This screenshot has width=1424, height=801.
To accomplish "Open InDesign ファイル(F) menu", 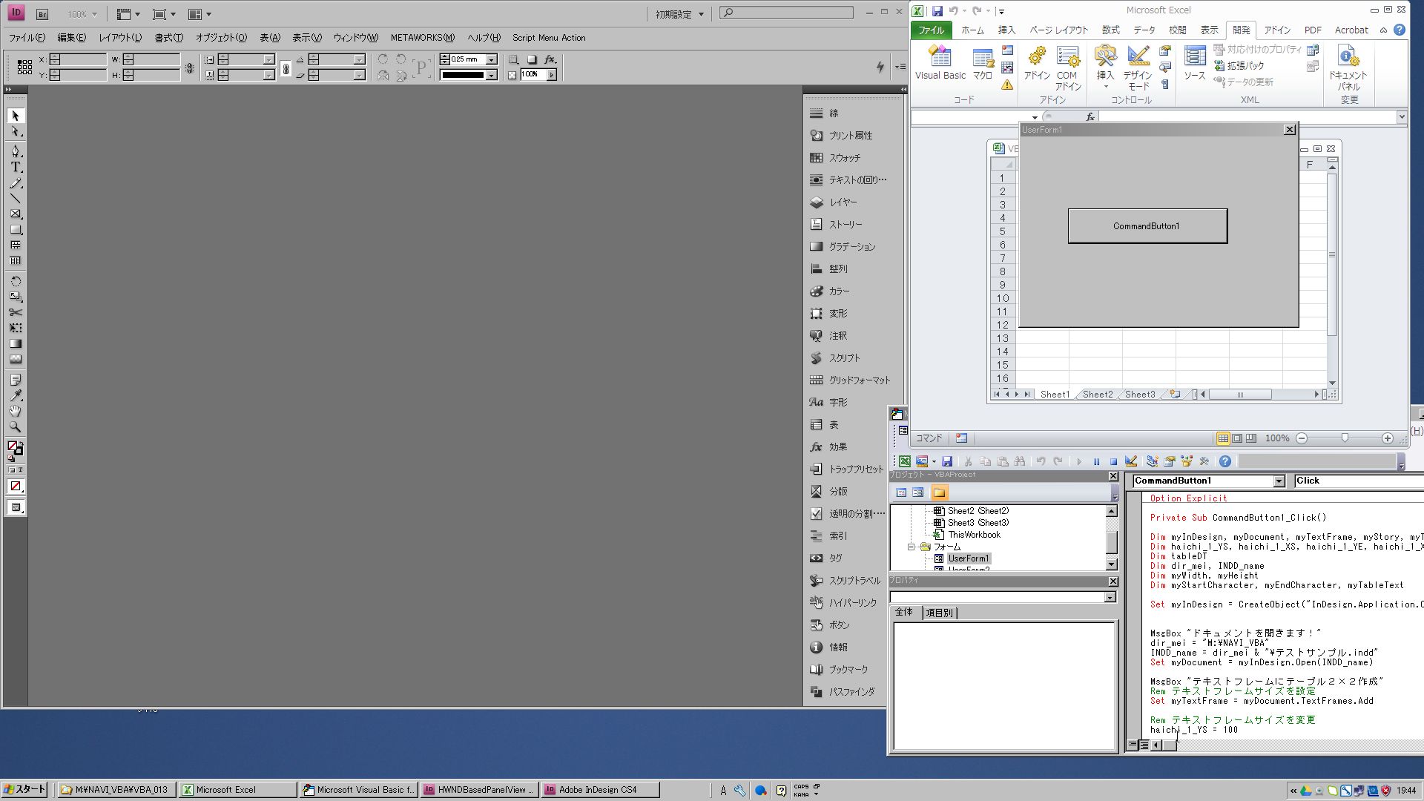I will 27,38.
